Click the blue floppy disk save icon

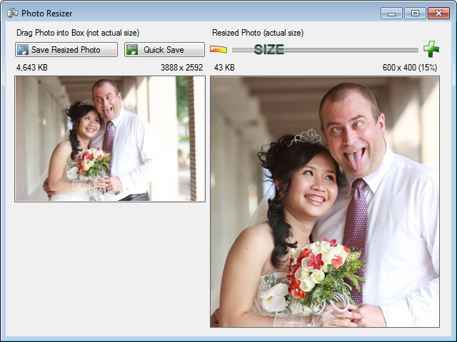click(23, 50)
